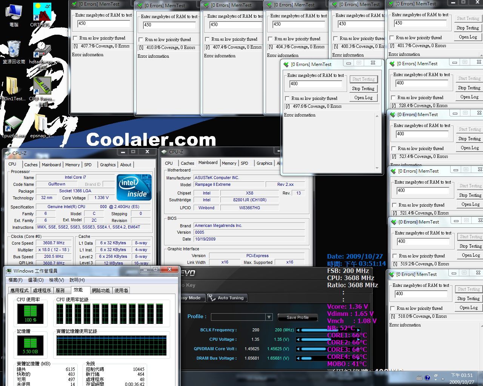This screenshot has height=386, width=483.
Task: Open the About tab in left CPU-Z
Action: point(126,165)
